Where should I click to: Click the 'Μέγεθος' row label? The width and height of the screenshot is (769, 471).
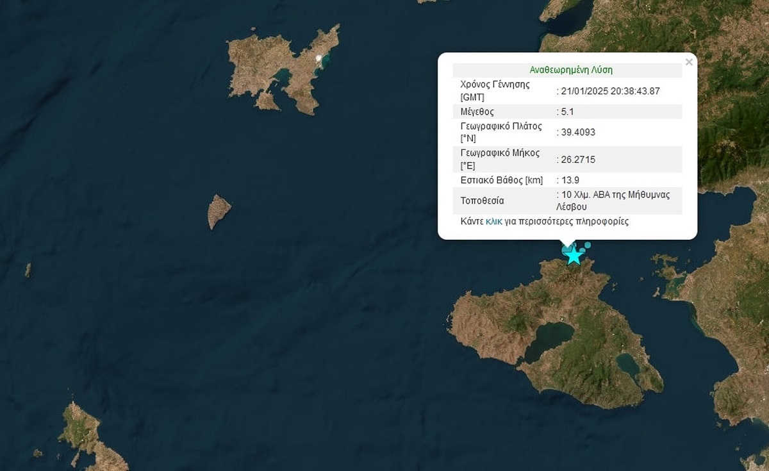pyautogui.click(x=477, y=112)
